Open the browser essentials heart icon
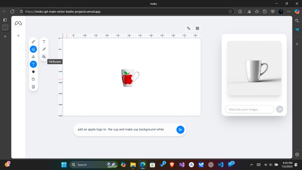This screenshot has width=302, height=170. pyautogui.click(x=273, y=12)
